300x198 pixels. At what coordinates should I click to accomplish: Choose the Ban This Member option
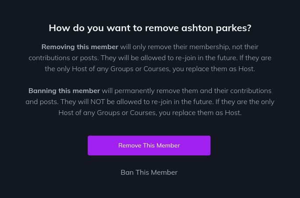pos(149,172)
